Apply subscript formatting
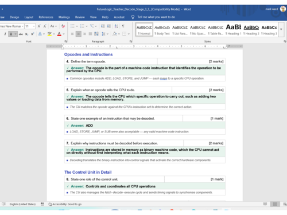The height and width of the screenshot is (215, 287). tap(27, 34)
